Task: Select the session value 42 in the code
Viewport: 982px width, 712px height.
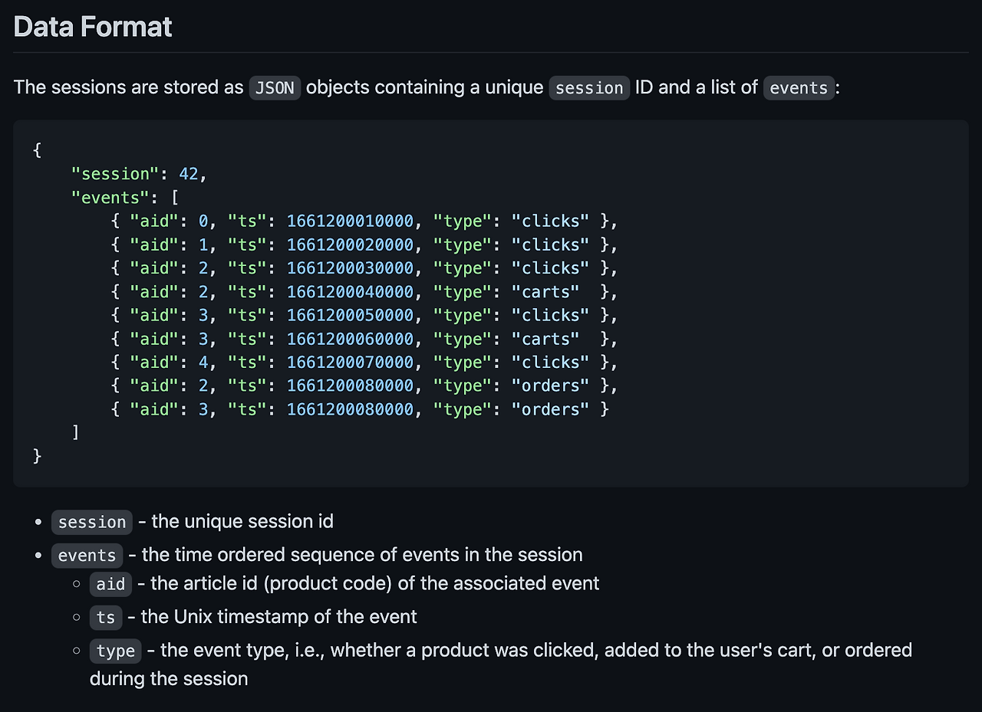Action: pos(189,174)
